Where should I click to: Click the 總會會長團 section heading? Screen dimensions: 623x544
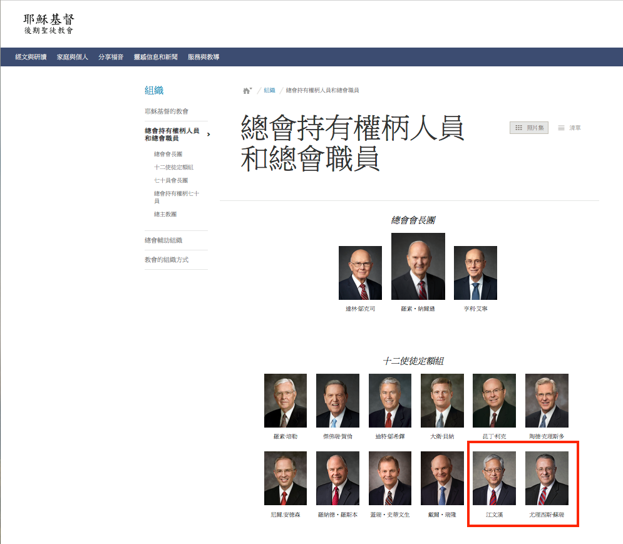[x=413, y=220]
